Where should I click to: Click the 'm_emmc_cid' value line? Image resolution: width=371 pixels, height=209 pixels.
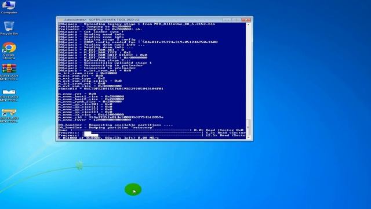point(111,117)
